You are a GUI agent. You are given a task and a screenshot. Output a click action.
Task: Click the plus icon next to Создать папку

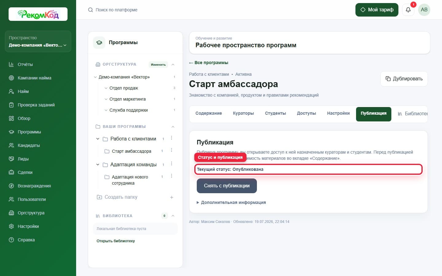[x=172, y=197]
